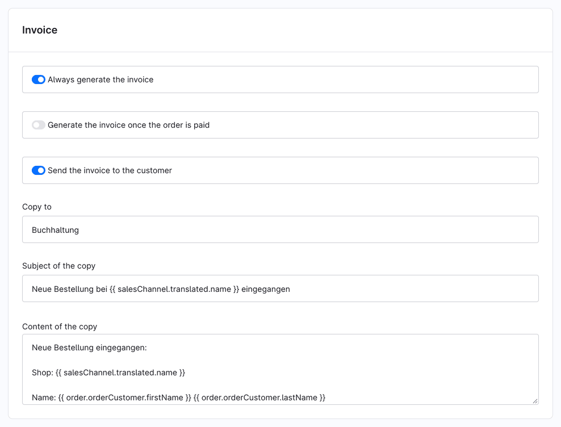Click the textarea resize handle corner
Screen dimensions: 561x427
[535, 401]
